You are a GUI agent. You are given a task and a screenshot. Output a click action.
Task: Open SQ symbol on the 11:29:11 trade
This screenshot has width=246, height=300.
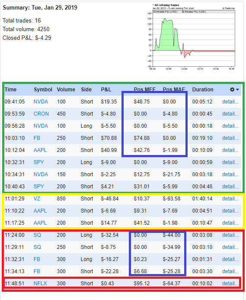click(x=37, y=247)
